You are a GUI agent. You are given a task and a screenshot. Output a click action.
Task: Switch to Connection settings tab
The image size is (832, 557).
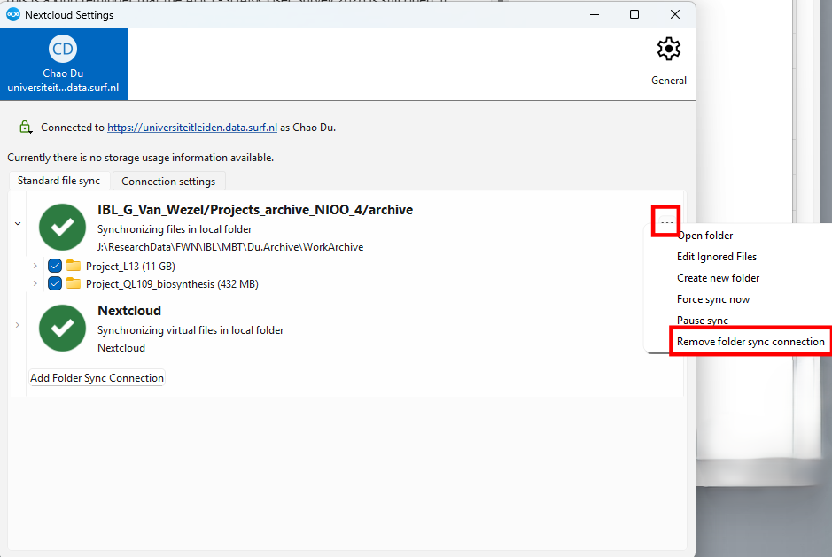(x=168, y=182)
